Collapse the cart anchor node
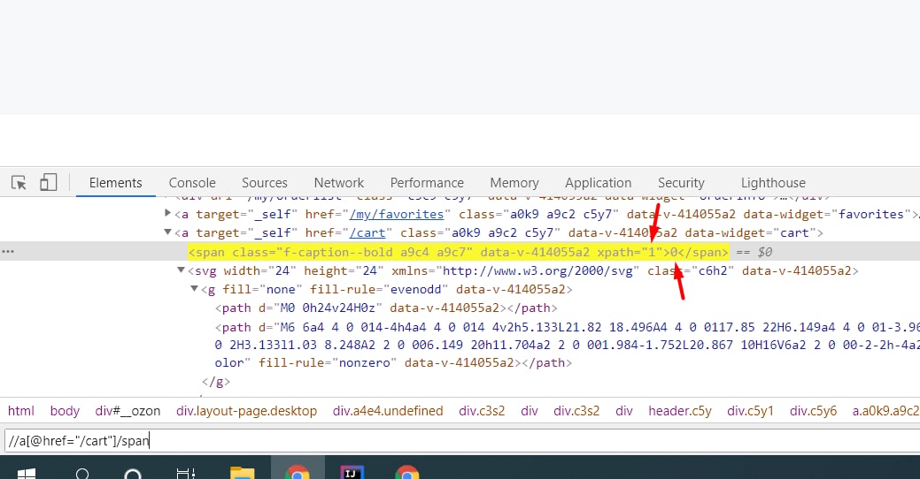This screenshot has width=920, height=479. tap(168, 232)
